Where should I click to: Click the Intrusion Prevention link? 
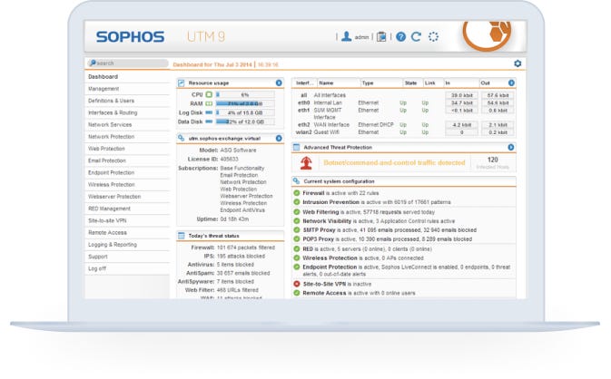[x=330, y=202]
